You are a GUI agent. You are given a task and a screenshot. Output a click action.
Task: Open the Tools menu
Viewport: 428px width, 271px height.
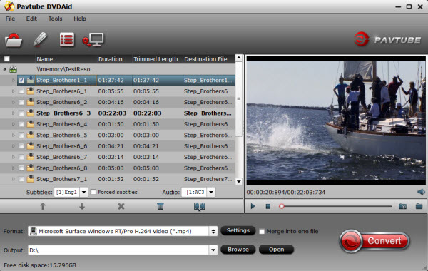coord(55,19)
